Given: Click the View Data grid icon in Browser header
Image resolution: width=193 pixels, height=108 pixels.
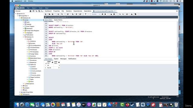Looking at the screenshot, I should (x=33, y=11).
